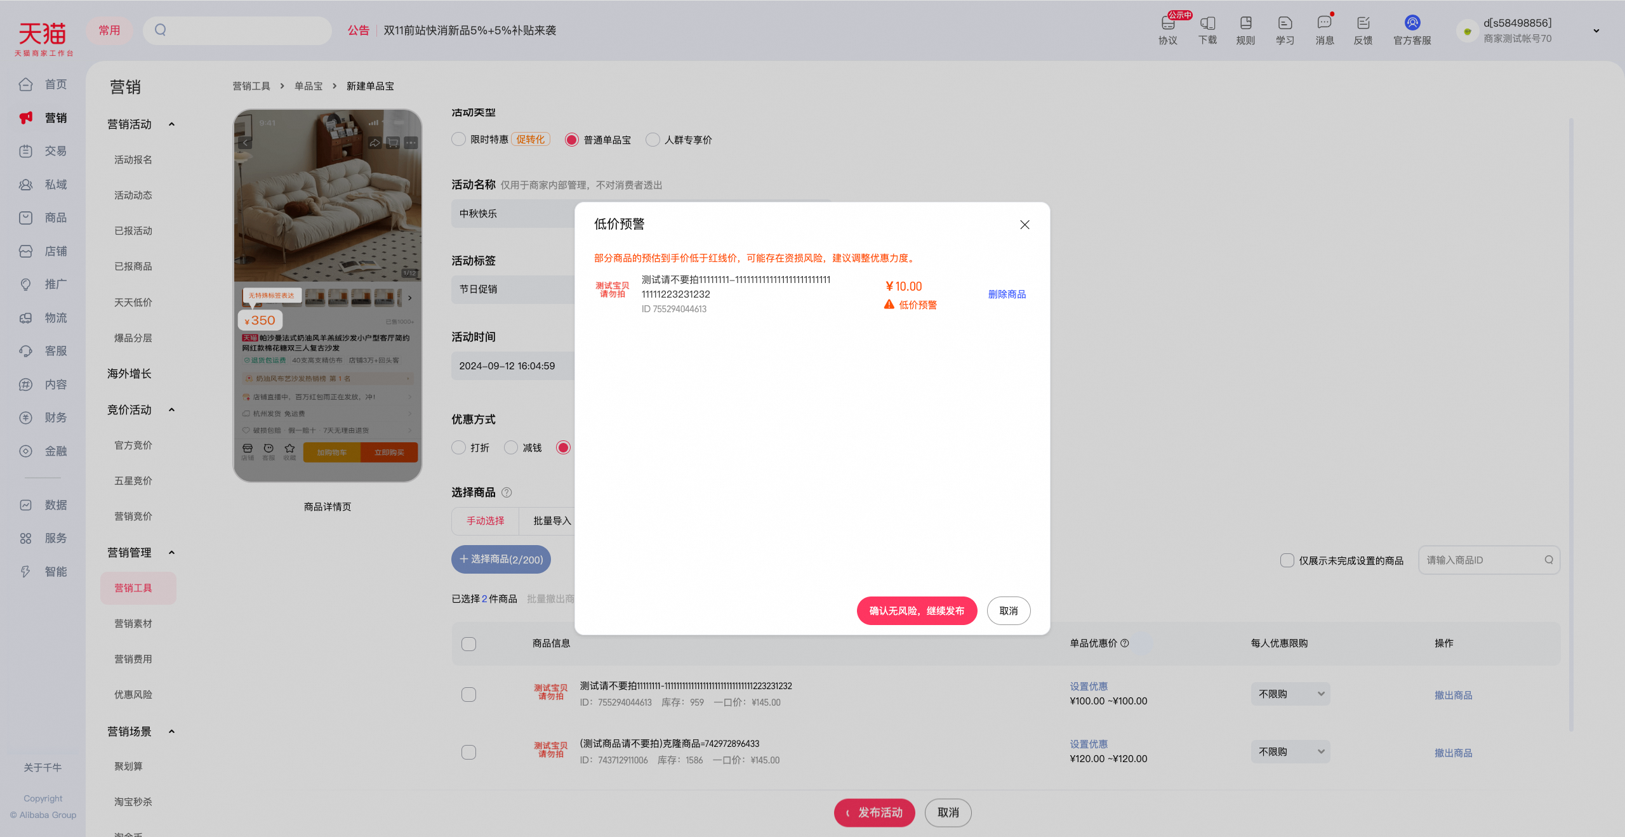Click 取消 in the 低价预警 dialog
Viewport: 1625px width, 837px height.
[1009, 611]
